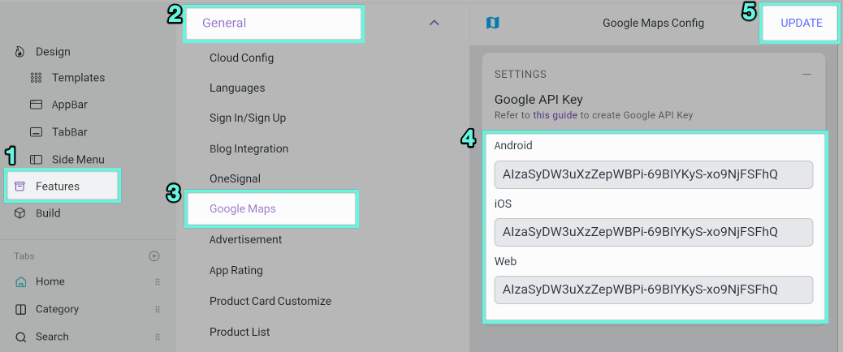Click the Android API key field
This screenshot has width=843, height=352.
(x=654, y=174)
